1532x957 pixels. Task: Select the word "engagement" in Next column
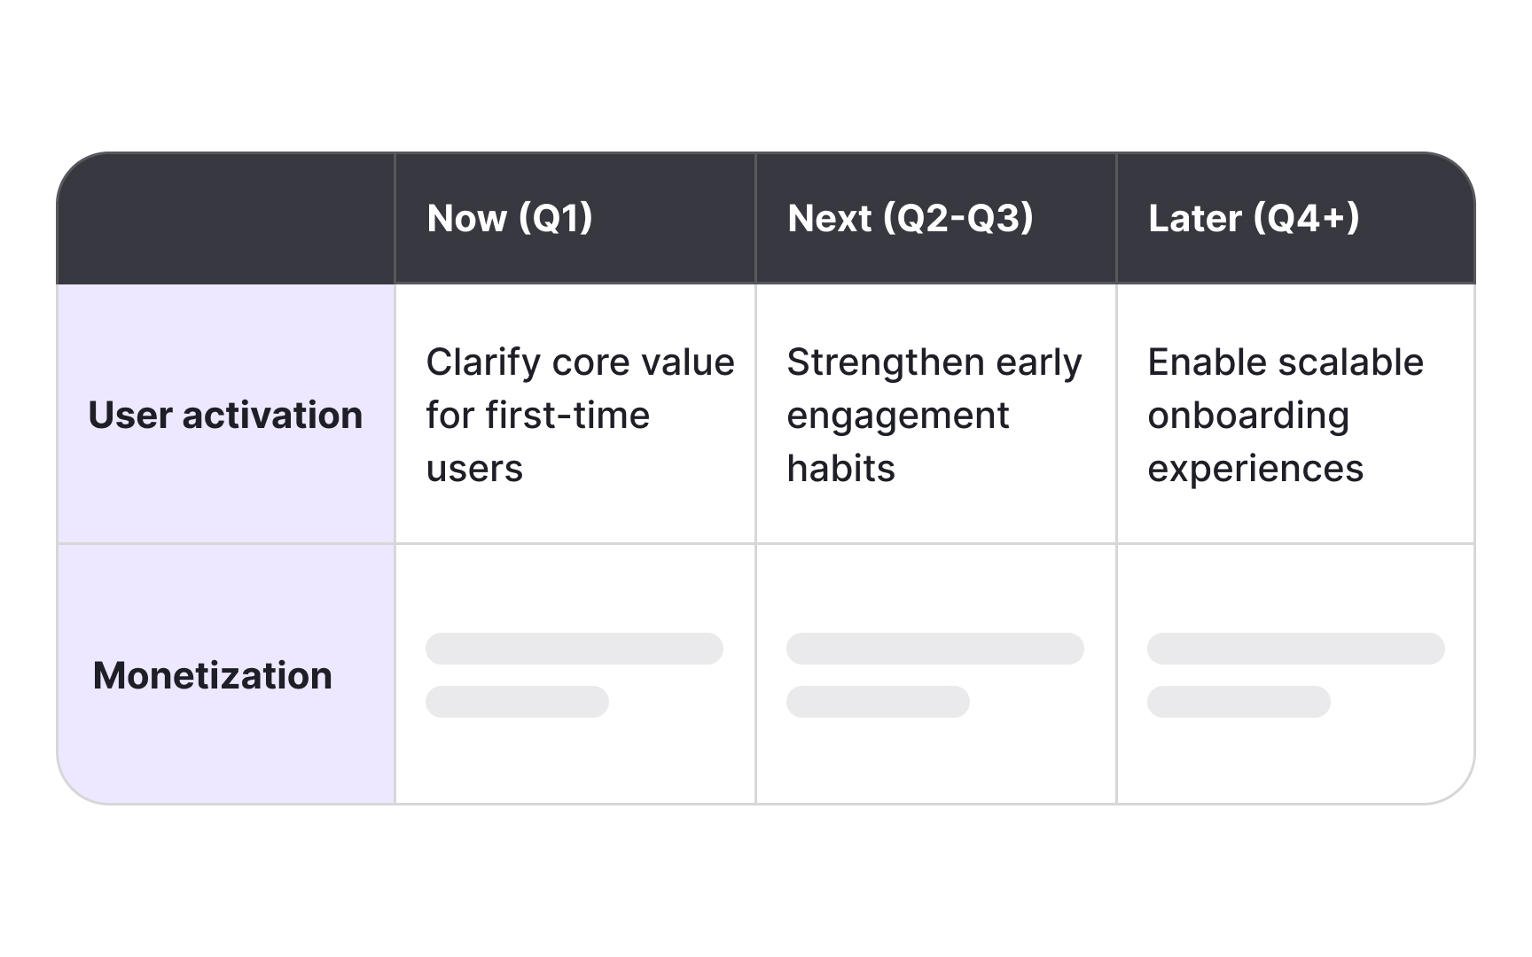(x=897, y=415)
